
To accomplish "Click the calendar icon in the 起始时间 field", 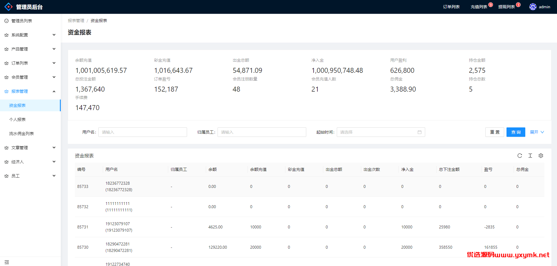I will tap(420, 132).
